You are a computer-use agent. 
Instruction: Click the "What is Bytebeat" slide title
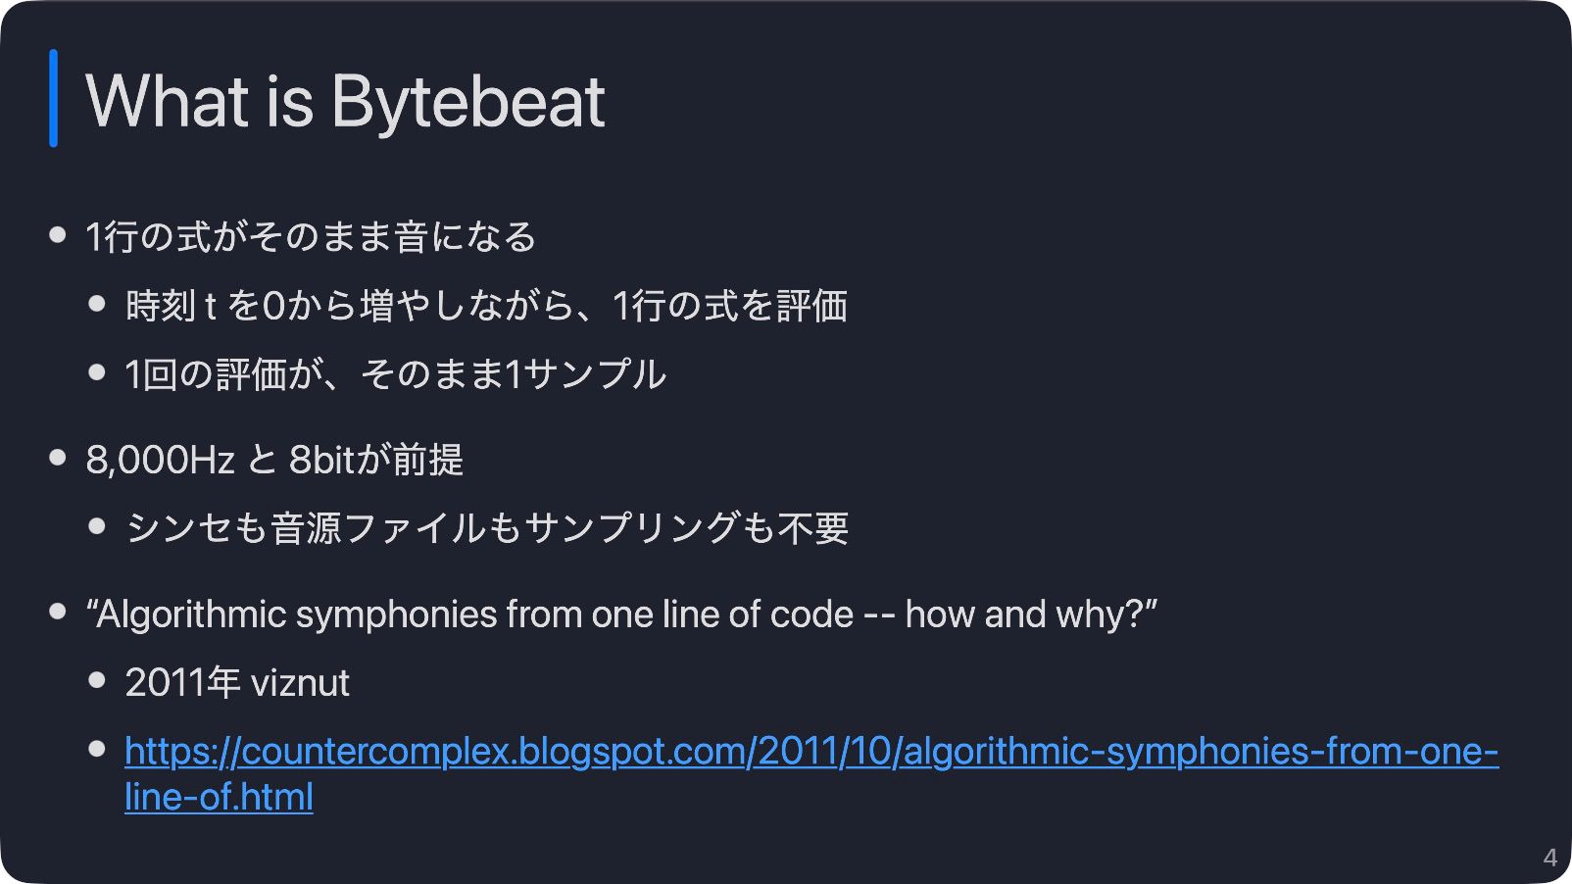tap(345, 101)
